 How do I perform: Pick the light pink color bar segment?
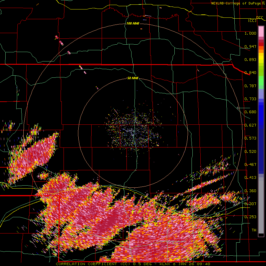[x=261, y=32]
